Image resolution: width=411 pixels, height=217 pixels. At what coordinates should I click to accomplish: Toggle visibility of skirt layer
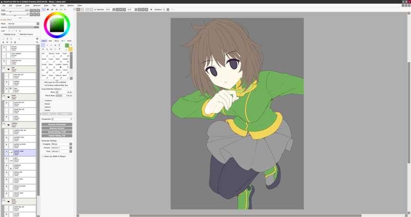pos(7,158)
